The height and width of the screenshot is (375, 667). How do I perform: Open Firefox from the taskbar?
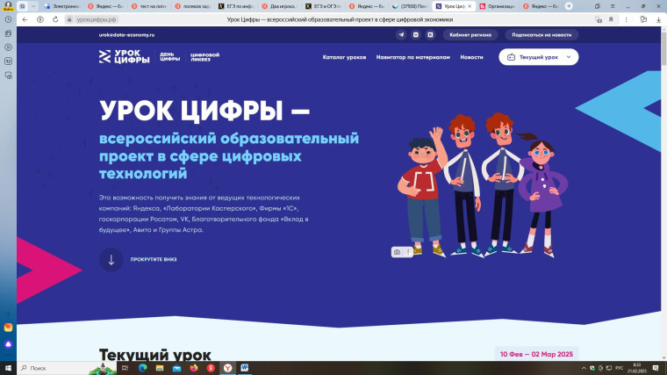[x=194, y=368]
